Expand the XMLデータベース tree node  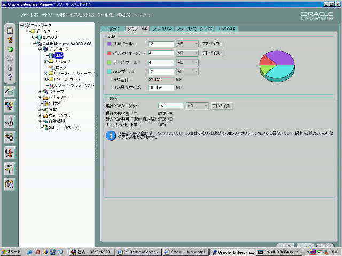pyautogui.click(x=39, y=128)
